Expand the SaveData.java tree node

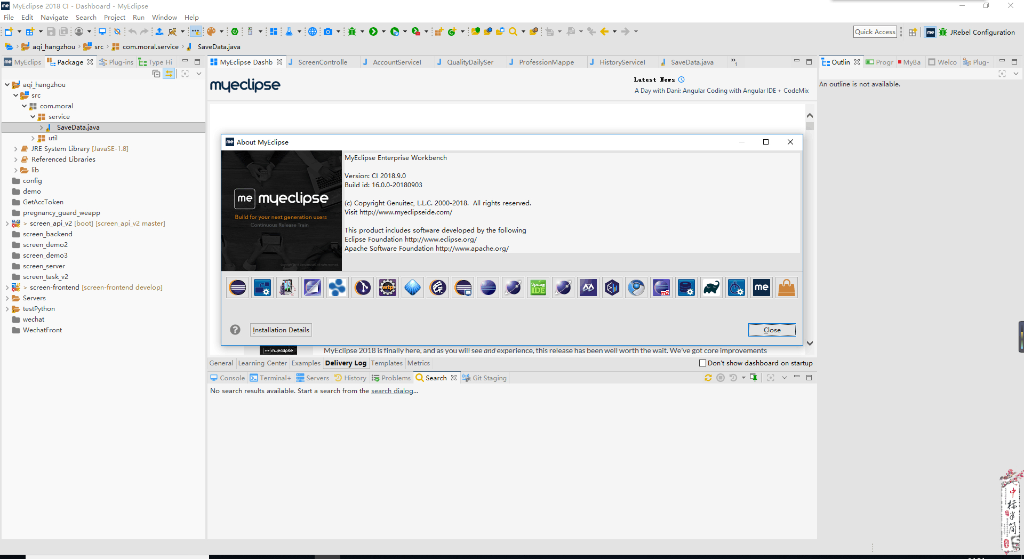coord(41,127)
